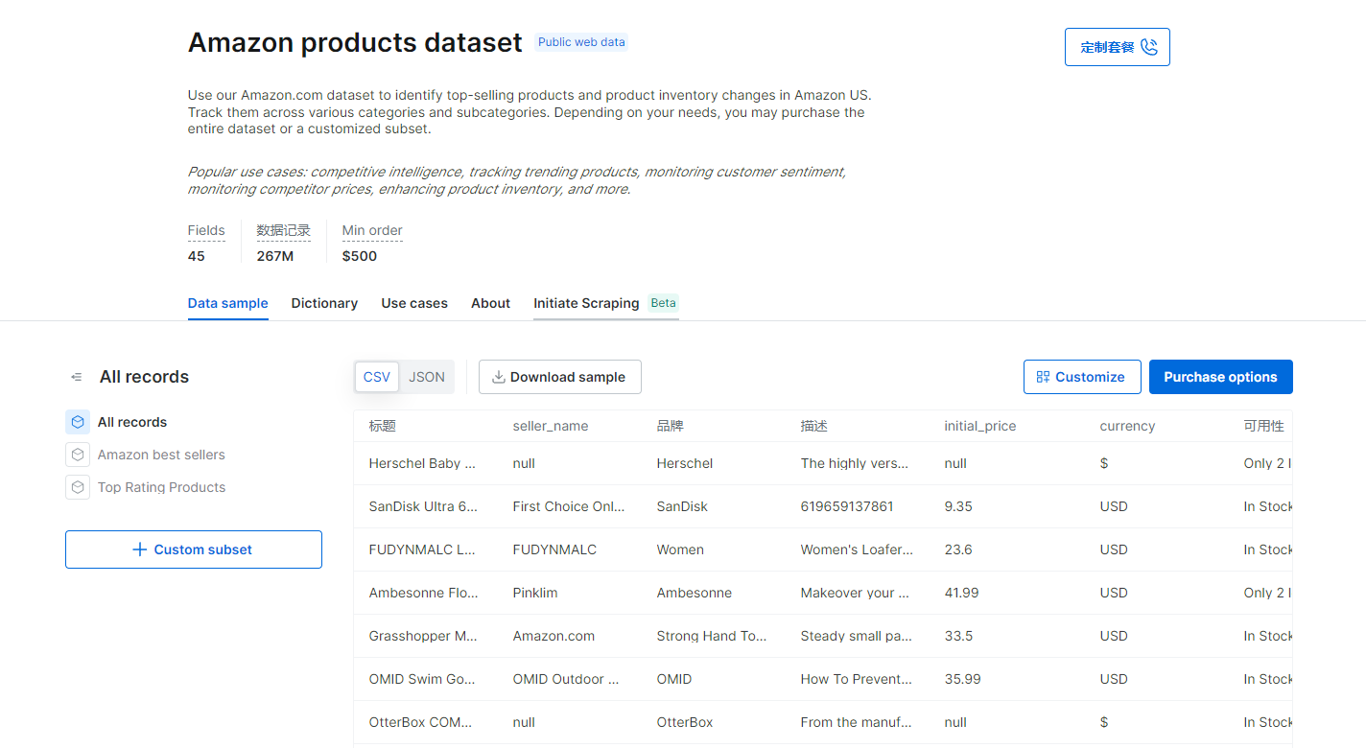
Task: Click the 9.35 price cell
Action: [x=958, y=506]
